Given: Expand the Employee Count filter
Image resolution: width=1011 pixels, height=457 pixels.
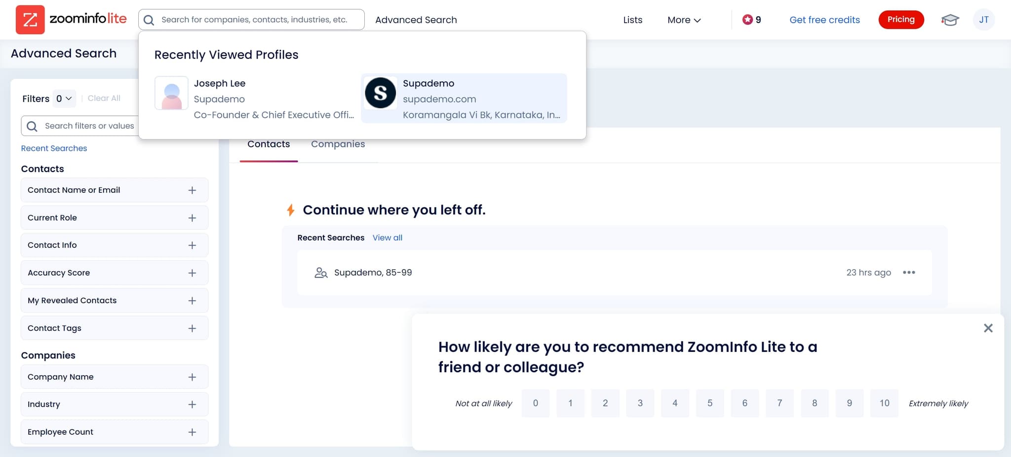Looking at the screenshot, I should pyautogui.click(x=192, y=432).
